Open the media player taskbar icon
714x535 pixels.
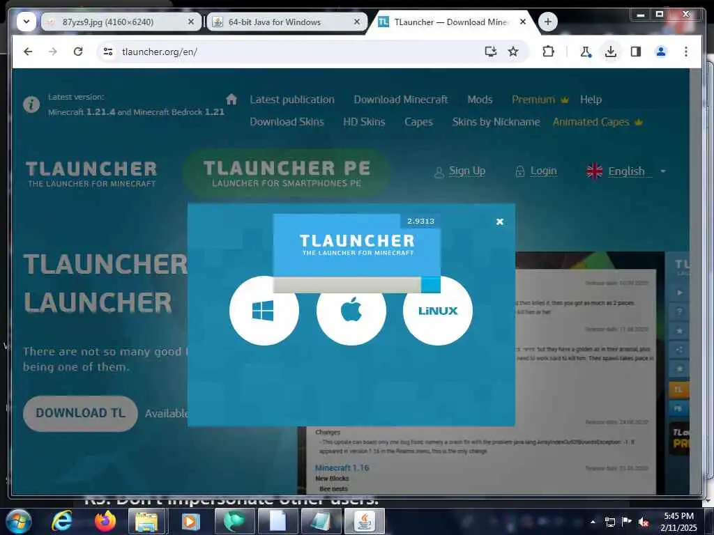(191, 521)
